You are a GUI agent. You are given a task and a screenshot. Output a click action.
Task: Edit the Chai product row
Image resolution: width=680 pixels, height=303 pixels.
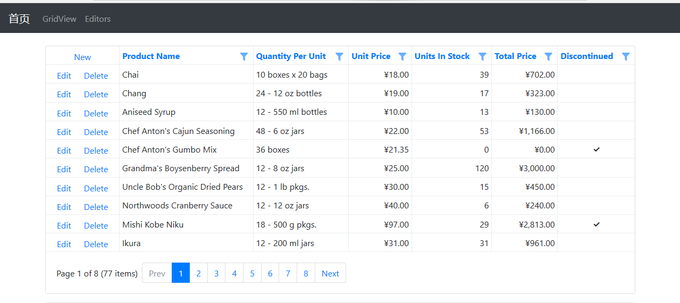point(64,75)
